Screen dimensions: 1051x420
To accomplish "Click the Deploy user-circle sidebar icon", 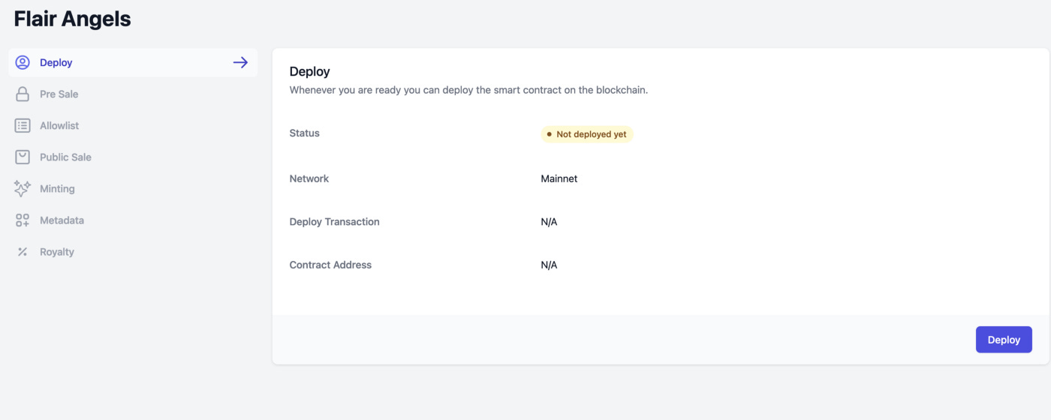I will (x=23, y=63).
